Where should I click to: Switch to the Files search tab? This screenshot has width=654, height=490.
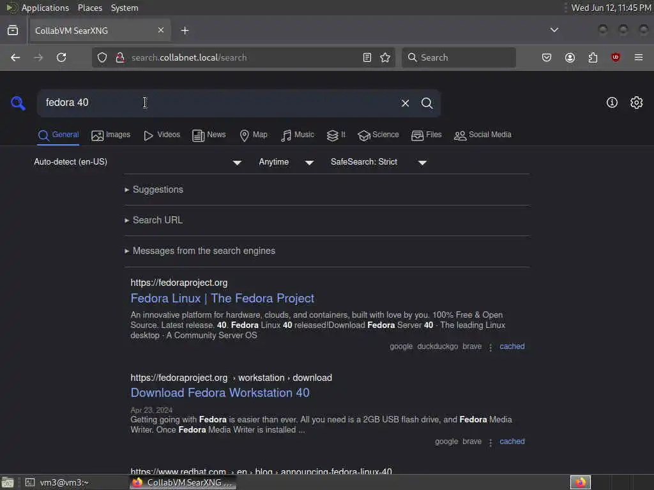click(x=426, y=135)
